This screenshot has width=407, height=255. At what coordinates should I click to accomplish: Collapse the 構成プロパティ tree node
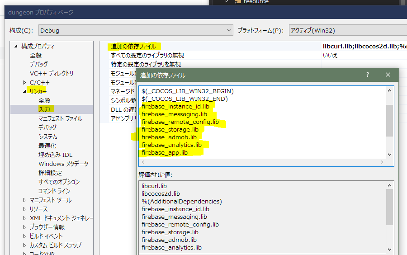click(16, 46)
